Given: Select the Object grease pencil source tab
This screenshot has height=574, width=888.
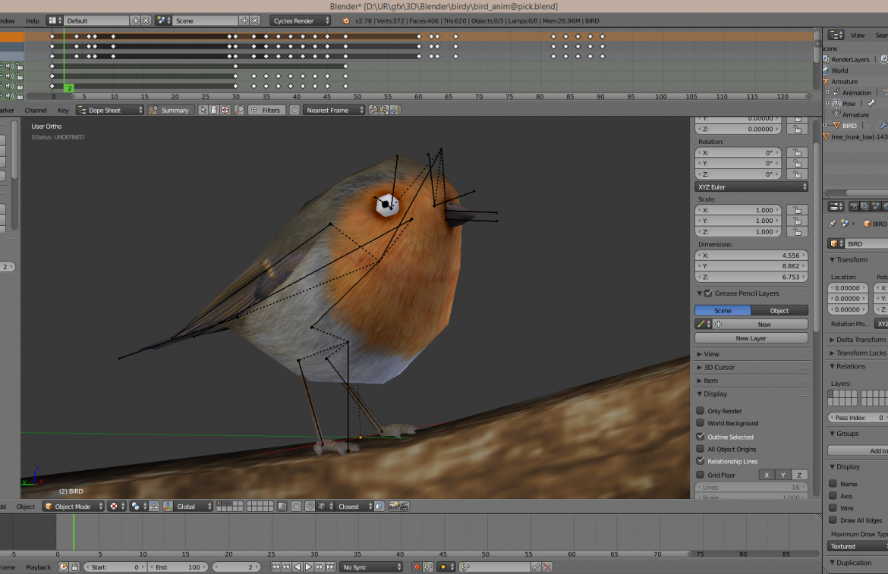Looking at the screenshot, I should (779, 310).
